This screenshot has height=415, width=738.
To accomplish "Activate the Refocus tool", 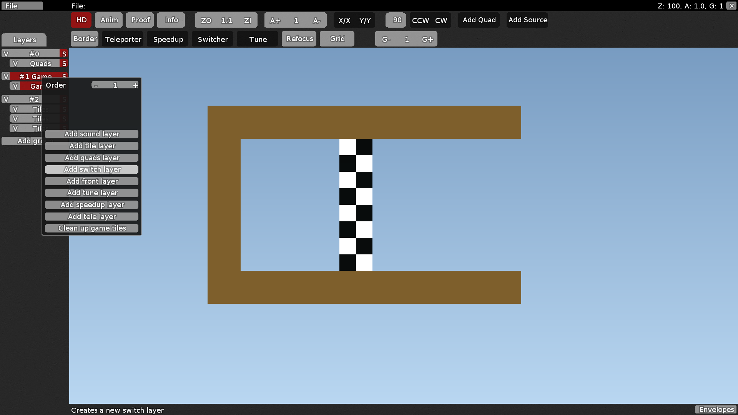I will (299, 38).
